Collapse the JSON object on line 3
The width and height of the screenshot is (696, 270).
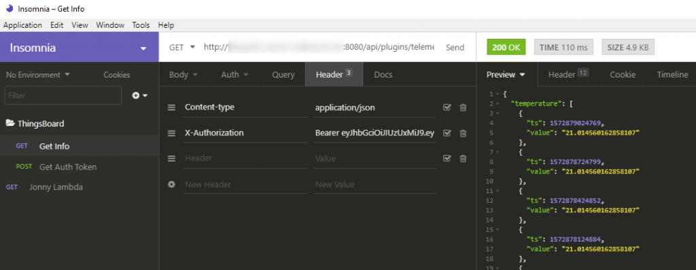point(498,114)
